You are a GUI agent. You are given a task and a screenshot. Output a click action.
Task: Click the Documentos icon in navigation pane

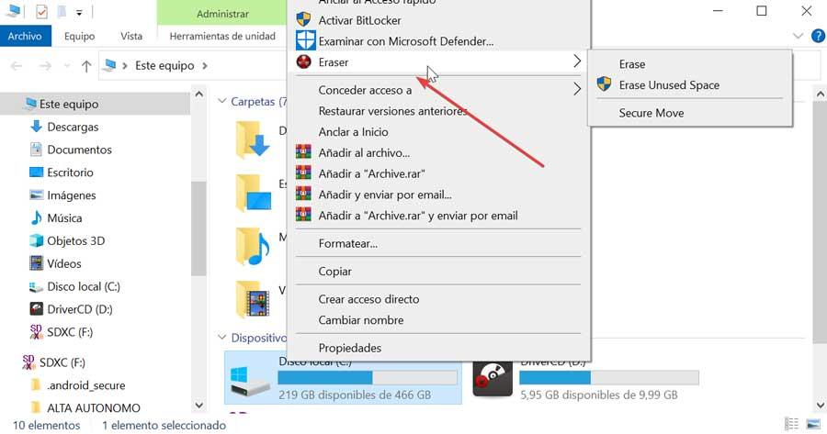coord(36,149)
